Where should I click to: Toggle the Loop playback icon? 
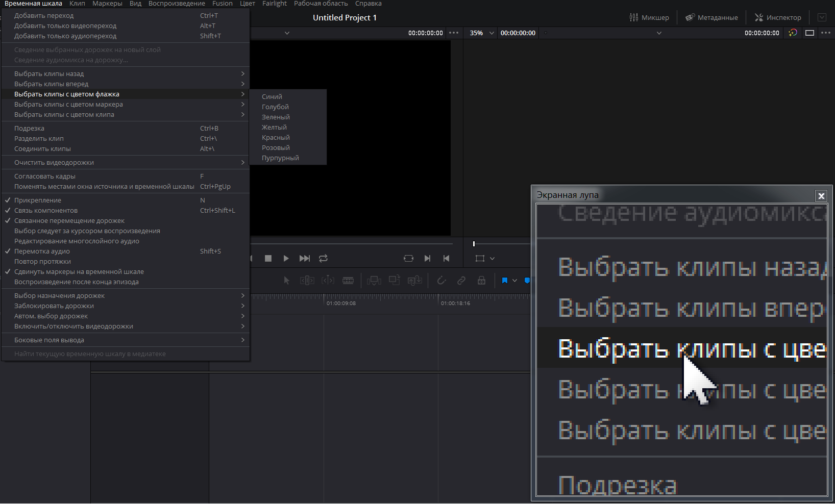(323, 259)
